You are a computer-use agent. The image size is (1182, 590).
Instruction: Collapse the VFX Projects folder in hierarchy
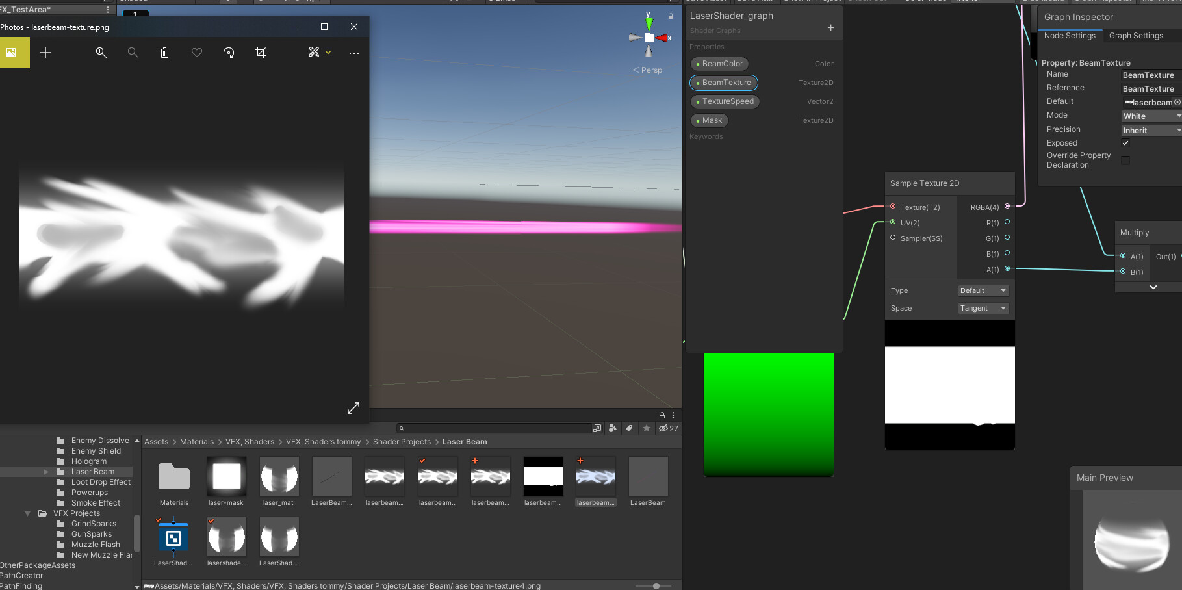click(27, 513)
